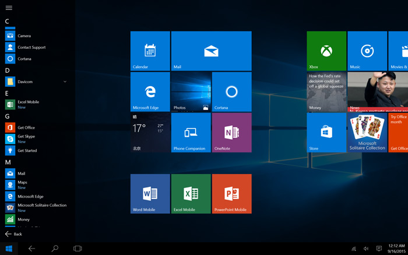The width and height of the screenshot is (408, 255).
Task: Open Task View from the taskbar
Action: coord(78,249)
